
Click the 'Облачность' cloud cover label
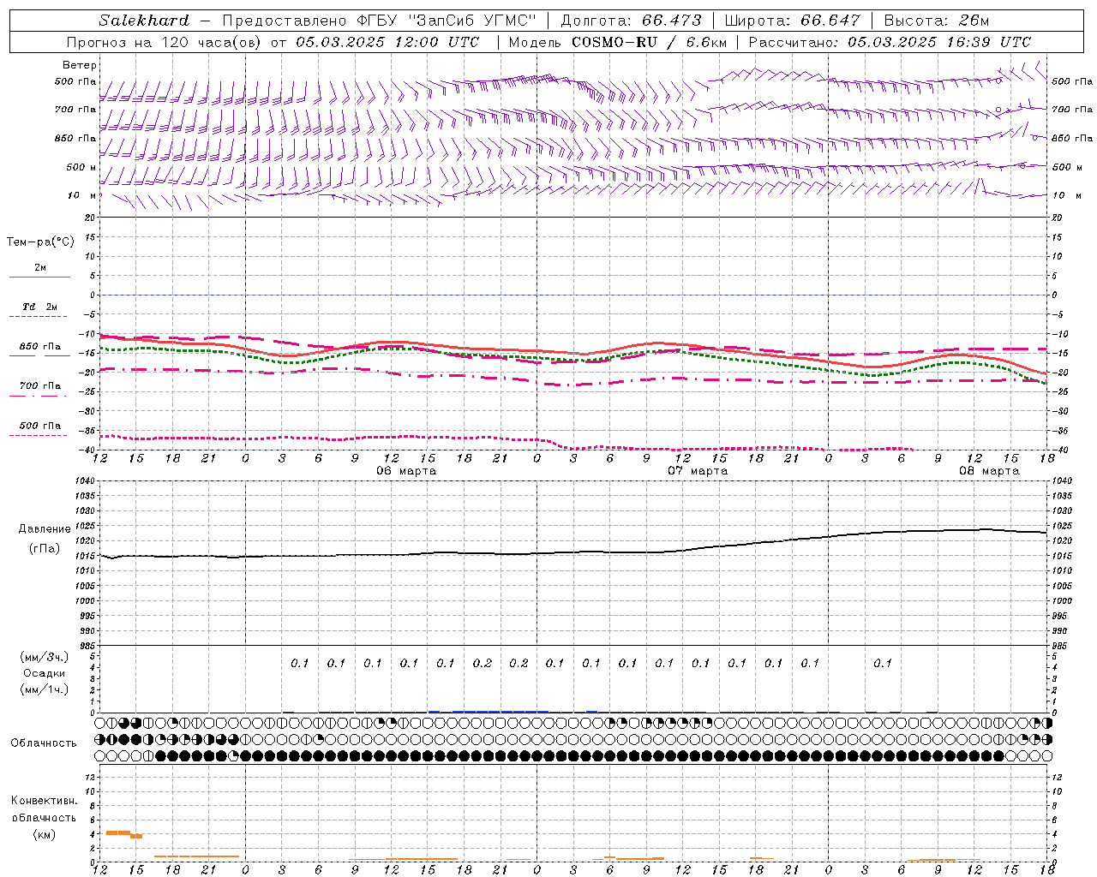click(x=44, y=743)
